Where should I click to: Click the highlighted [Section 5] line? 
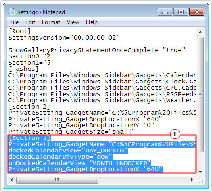click(29, 138)
